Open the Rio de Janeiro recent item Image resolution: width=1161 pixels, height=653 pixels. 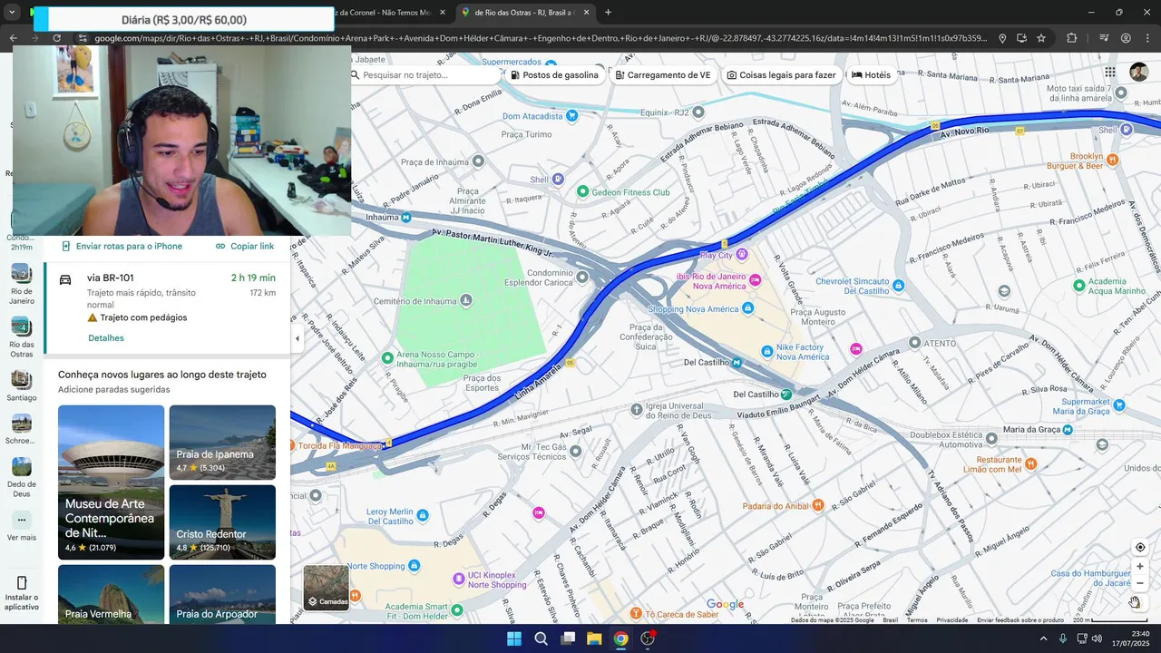pos(22,285)
